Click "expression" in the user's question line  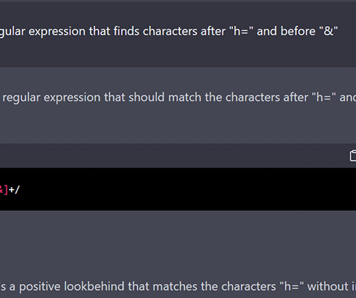(57, 32)
